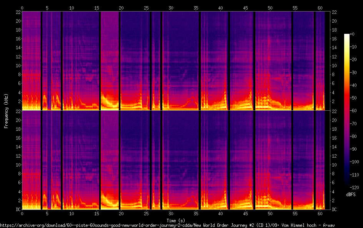Click the 8 kHz right-axis label, upper channel

tap(334, 75)
